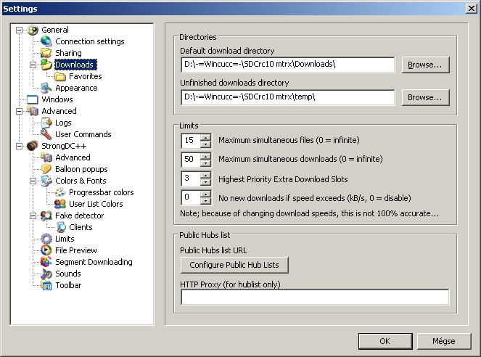
Task: Select the Sharing folder icon
Action: pyautogui.click(x=46, y=53)
